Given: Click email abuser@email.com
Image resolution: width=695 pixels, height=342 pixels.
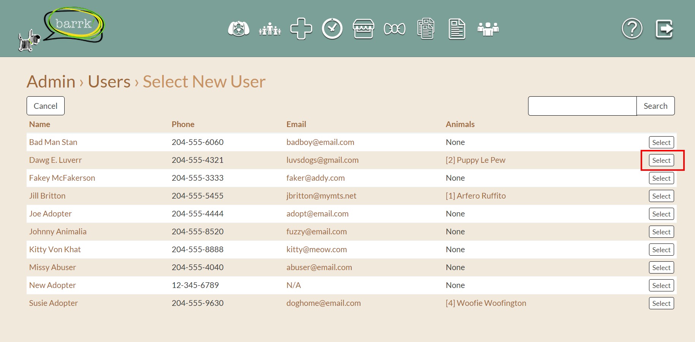Looking at the screenshot, I should coord(319,267).
